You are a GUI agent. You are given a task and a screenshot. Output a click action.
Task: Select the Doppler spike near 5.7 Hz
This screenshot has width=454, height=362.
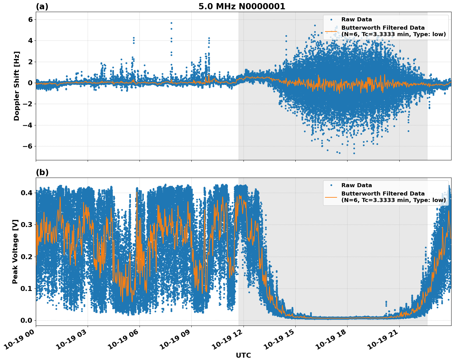[x=172, y=23]
